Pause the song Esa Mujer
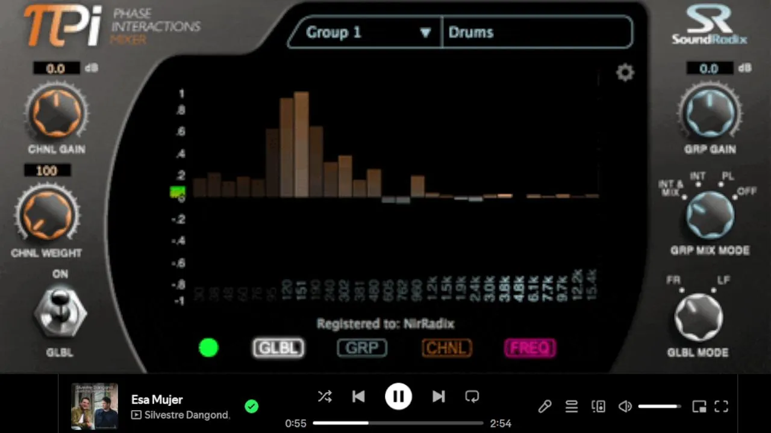This screenshot has width=771, height=433. tap(398, 396)
